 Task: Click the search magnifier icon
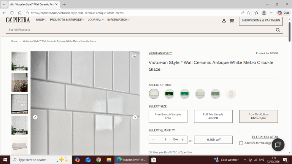[278, 30]
